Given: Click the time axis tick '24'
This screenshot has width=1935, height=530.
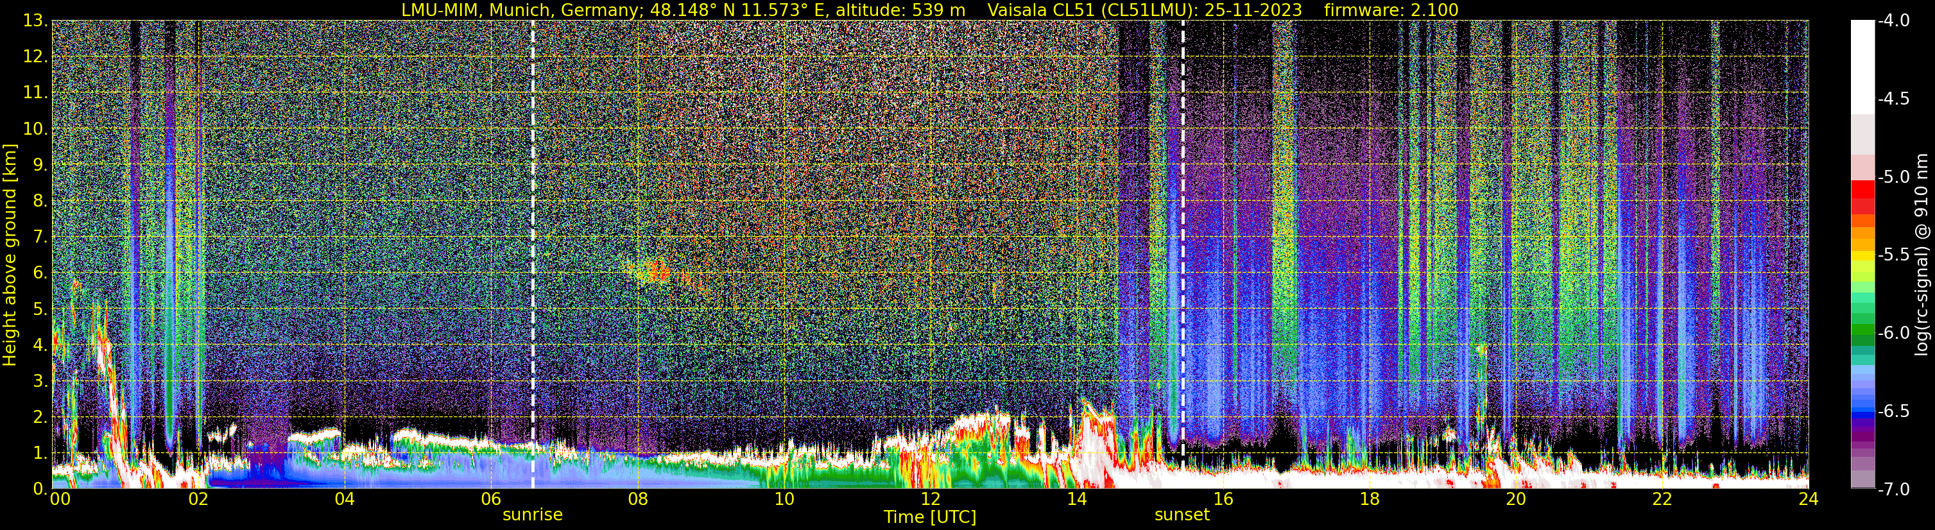Looking at the screenshot, I should coord(1808,499).
